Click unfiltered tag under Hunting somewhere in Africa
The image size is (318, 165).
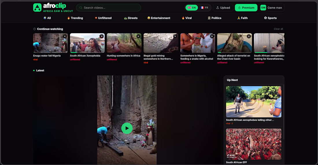tap(112, 59)
